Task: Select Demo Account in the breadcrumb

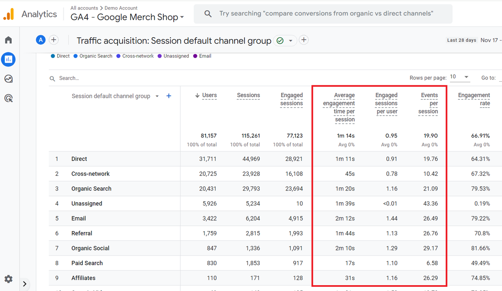Action: pos(121,8)
